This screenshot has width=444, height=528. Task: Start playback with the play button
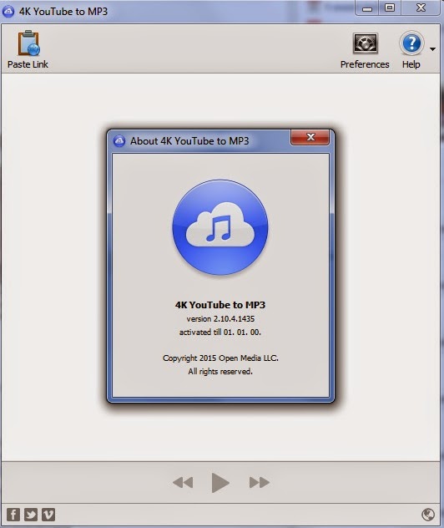pyautogui.click(x=220, y=483)
